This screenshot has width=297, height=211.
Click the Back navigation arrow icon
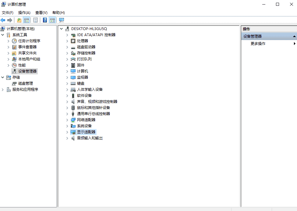click(x=3, y=20)
